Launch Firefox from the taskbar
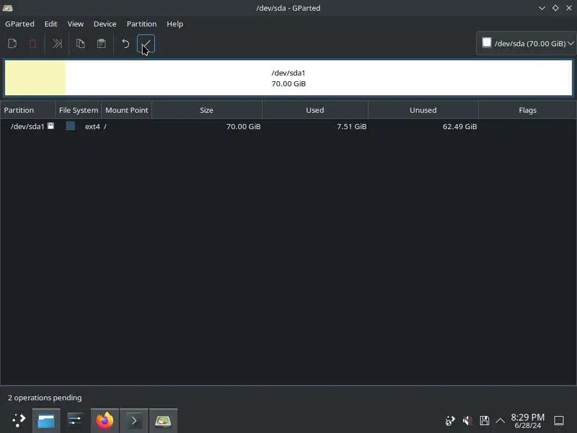The height and width of the screenshot is (433, 577). coord(105,421)
